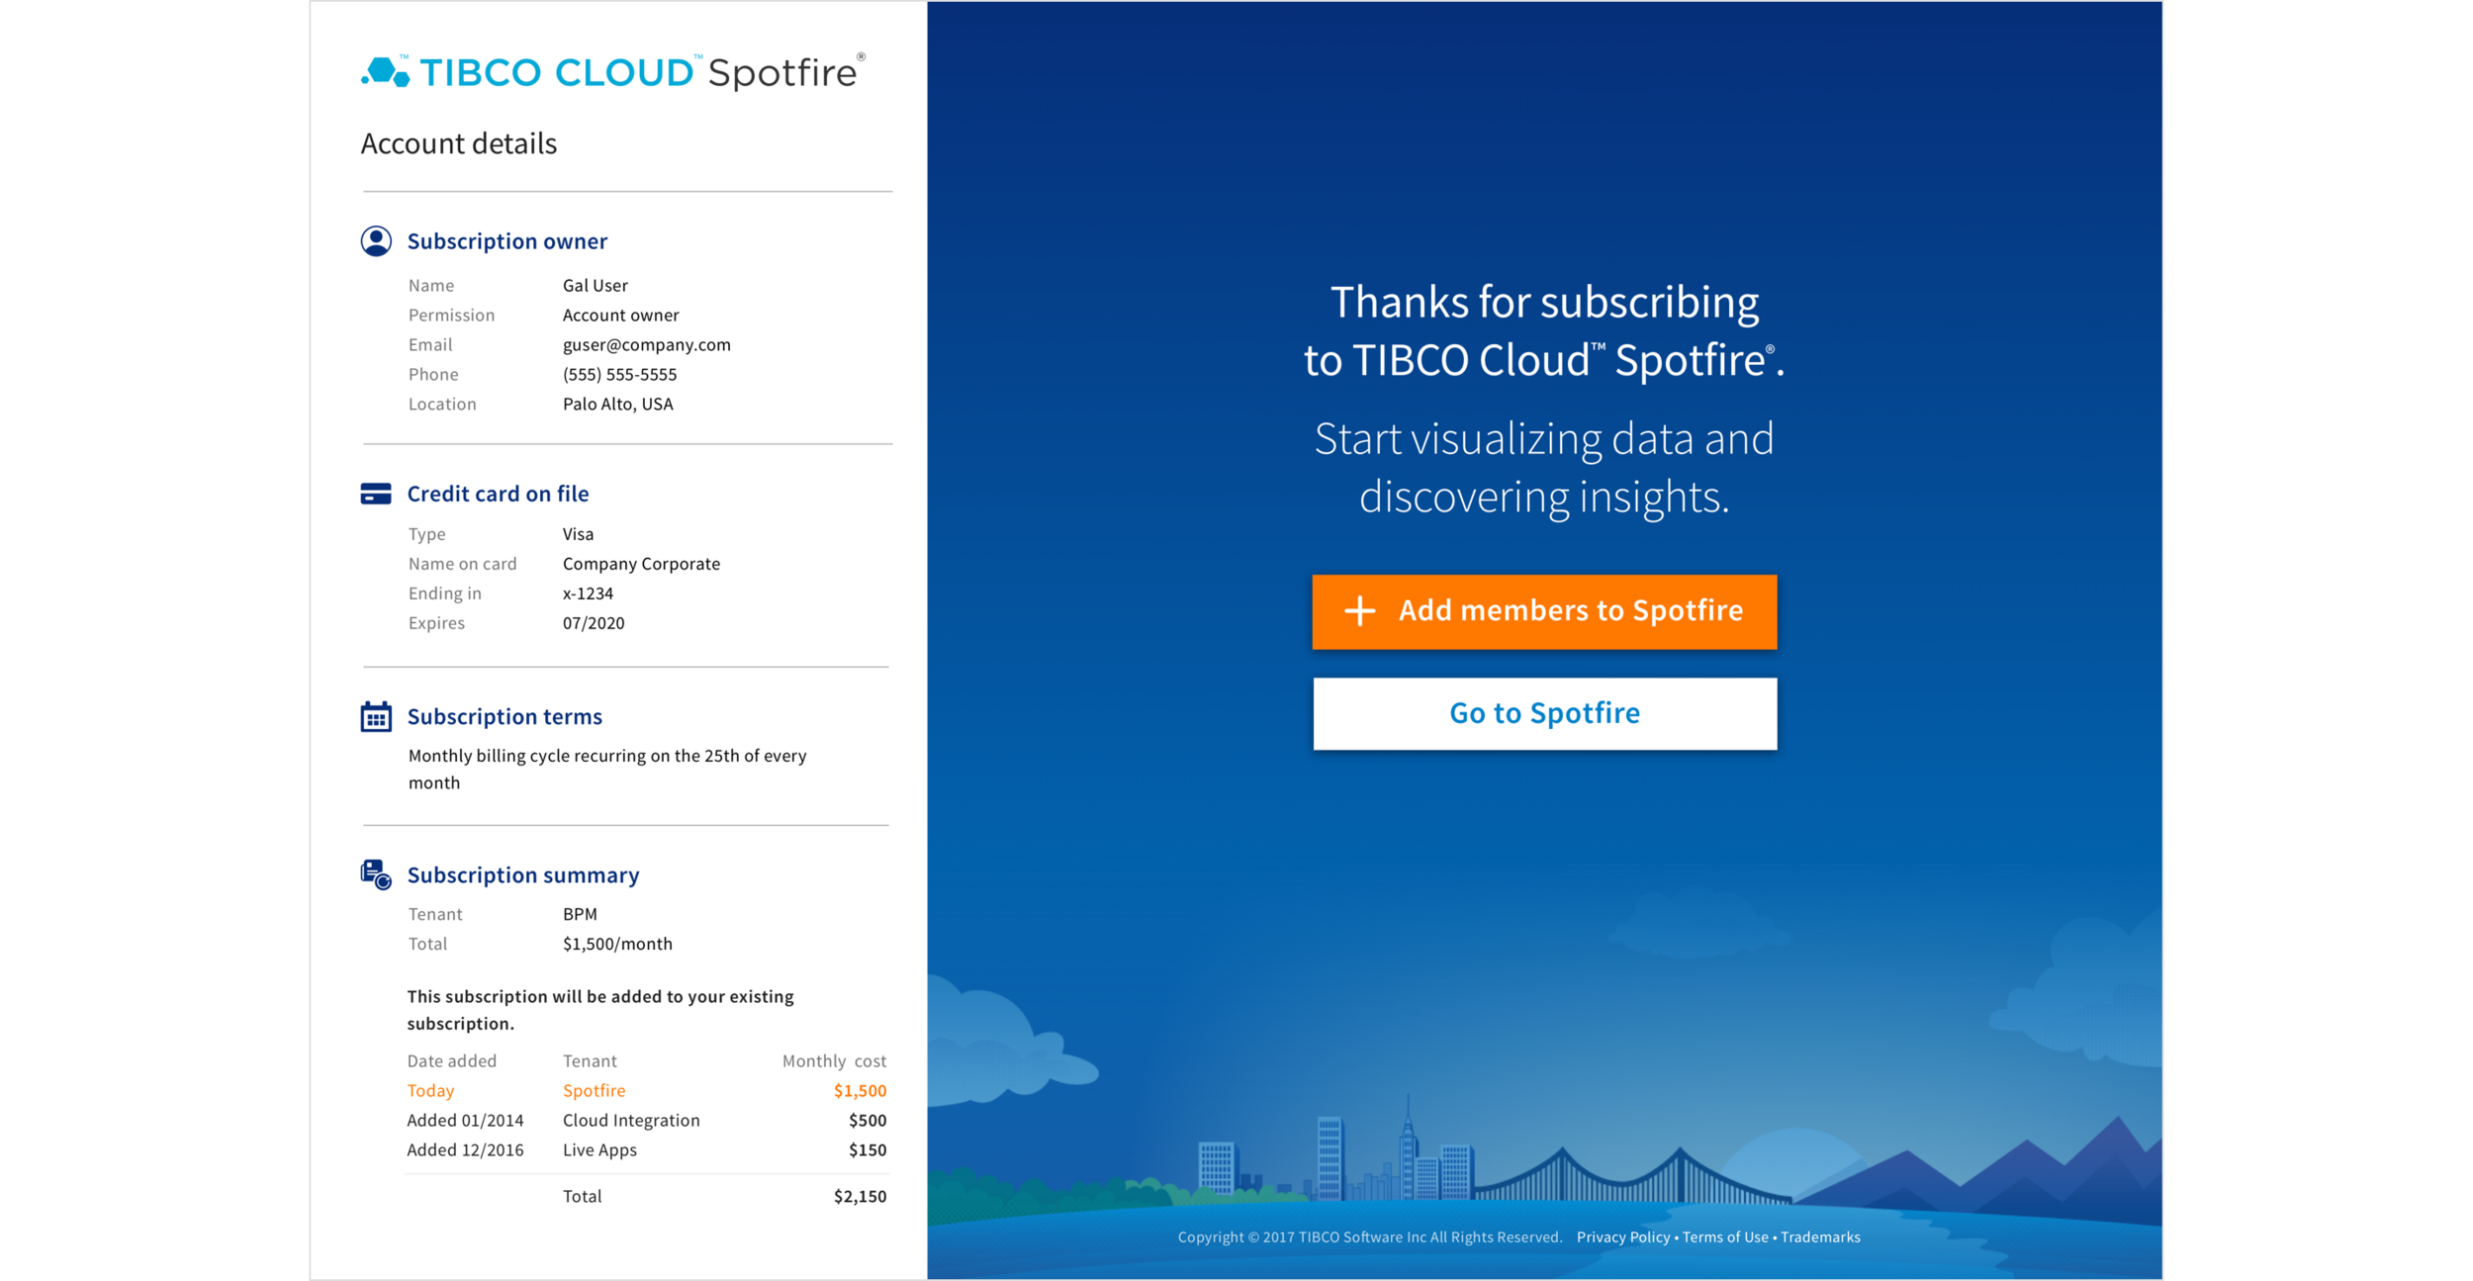The width and height of the screenshot is (2473, 1281).
Task: Click the Subscription summary heading
Action: pyautogui.click(x=523, y=874)
